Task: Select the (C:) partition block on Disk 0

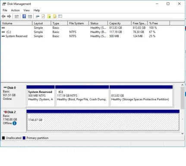Action: (82, 96)
